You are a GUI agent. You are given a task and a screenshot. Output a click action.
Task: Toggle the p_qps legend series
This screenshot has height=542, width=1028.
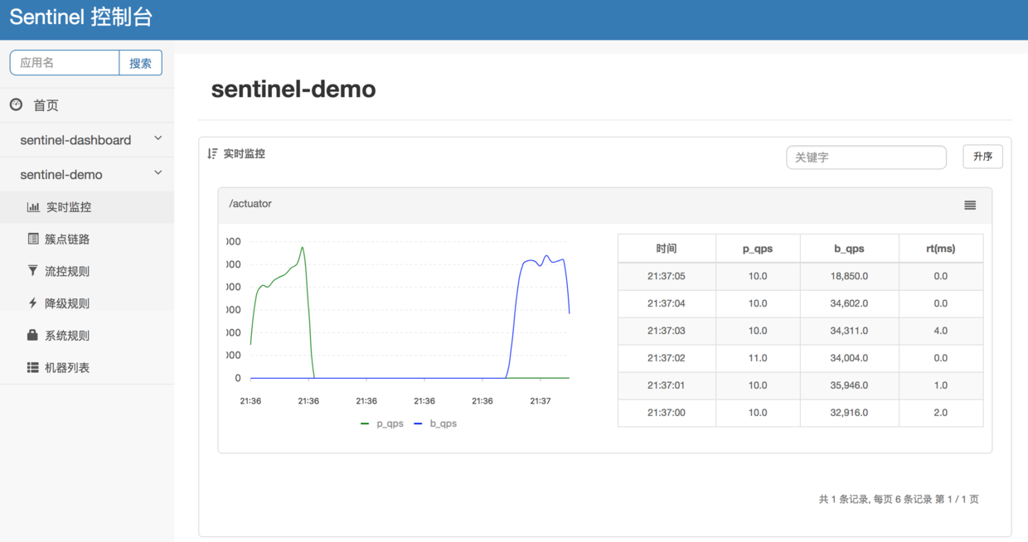pos(382,423)
